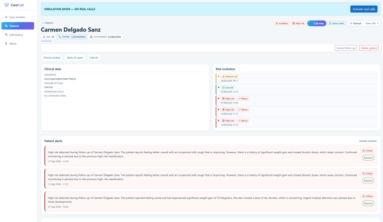Resolve the alert from 12 Sep 11:13
This screenshot has width=383, height=222.
click(x=368, y=181)
